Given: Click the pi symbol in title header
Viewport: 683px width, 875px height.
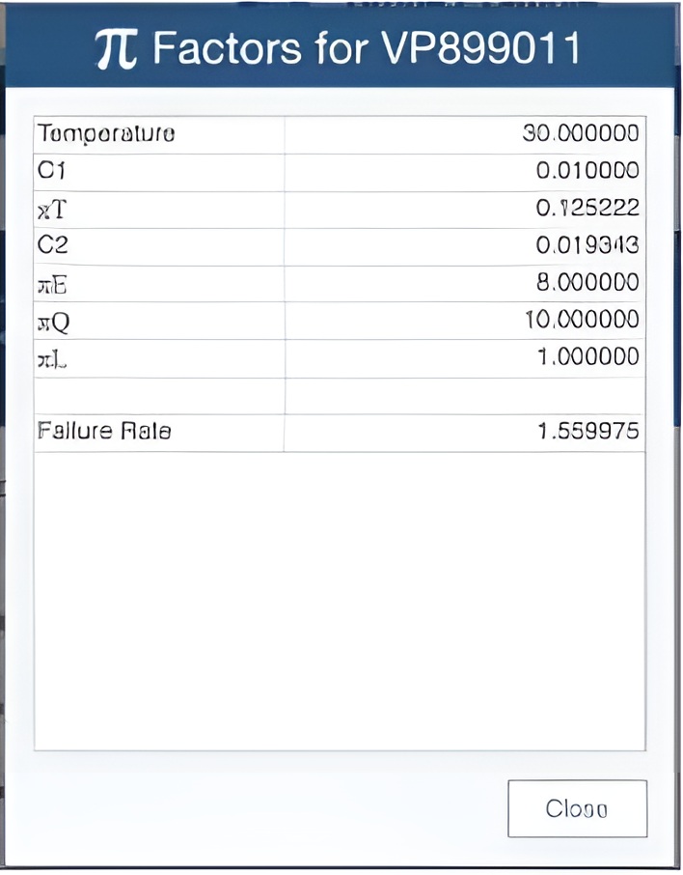Looking at the screenshot, I should tap(116, 49).
